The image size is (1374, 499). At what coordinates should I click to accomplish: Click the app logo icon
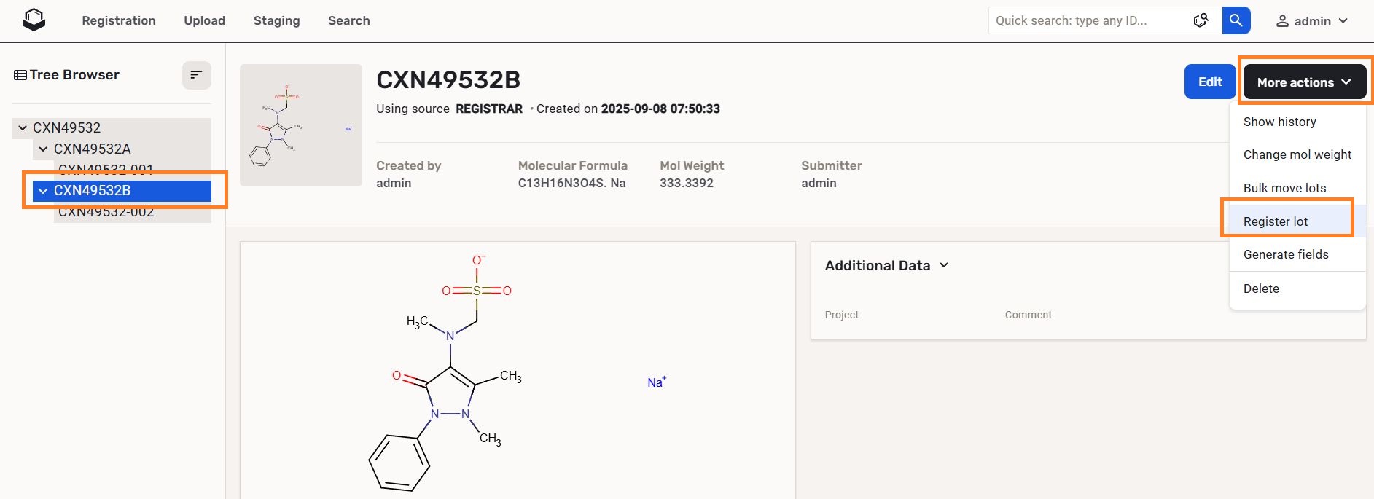(34, 20)
